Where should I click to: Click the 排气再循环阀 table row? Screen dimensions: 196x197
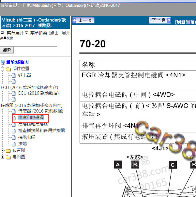coord(138,127)
